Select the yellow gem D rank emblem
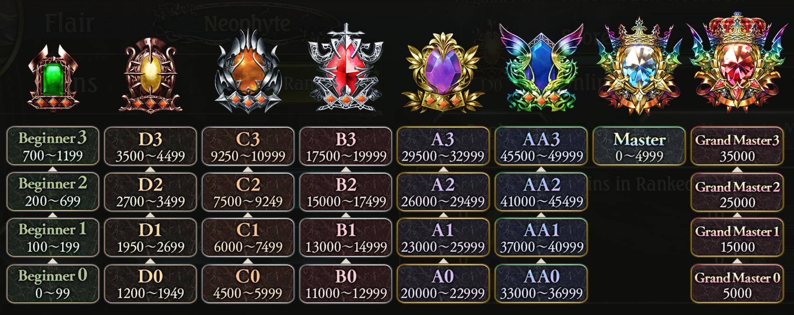This screenshot has width=794, height=315. point(150,76)
